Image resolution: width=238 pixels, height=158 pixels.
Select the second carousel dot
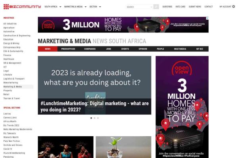click(94, 118)
